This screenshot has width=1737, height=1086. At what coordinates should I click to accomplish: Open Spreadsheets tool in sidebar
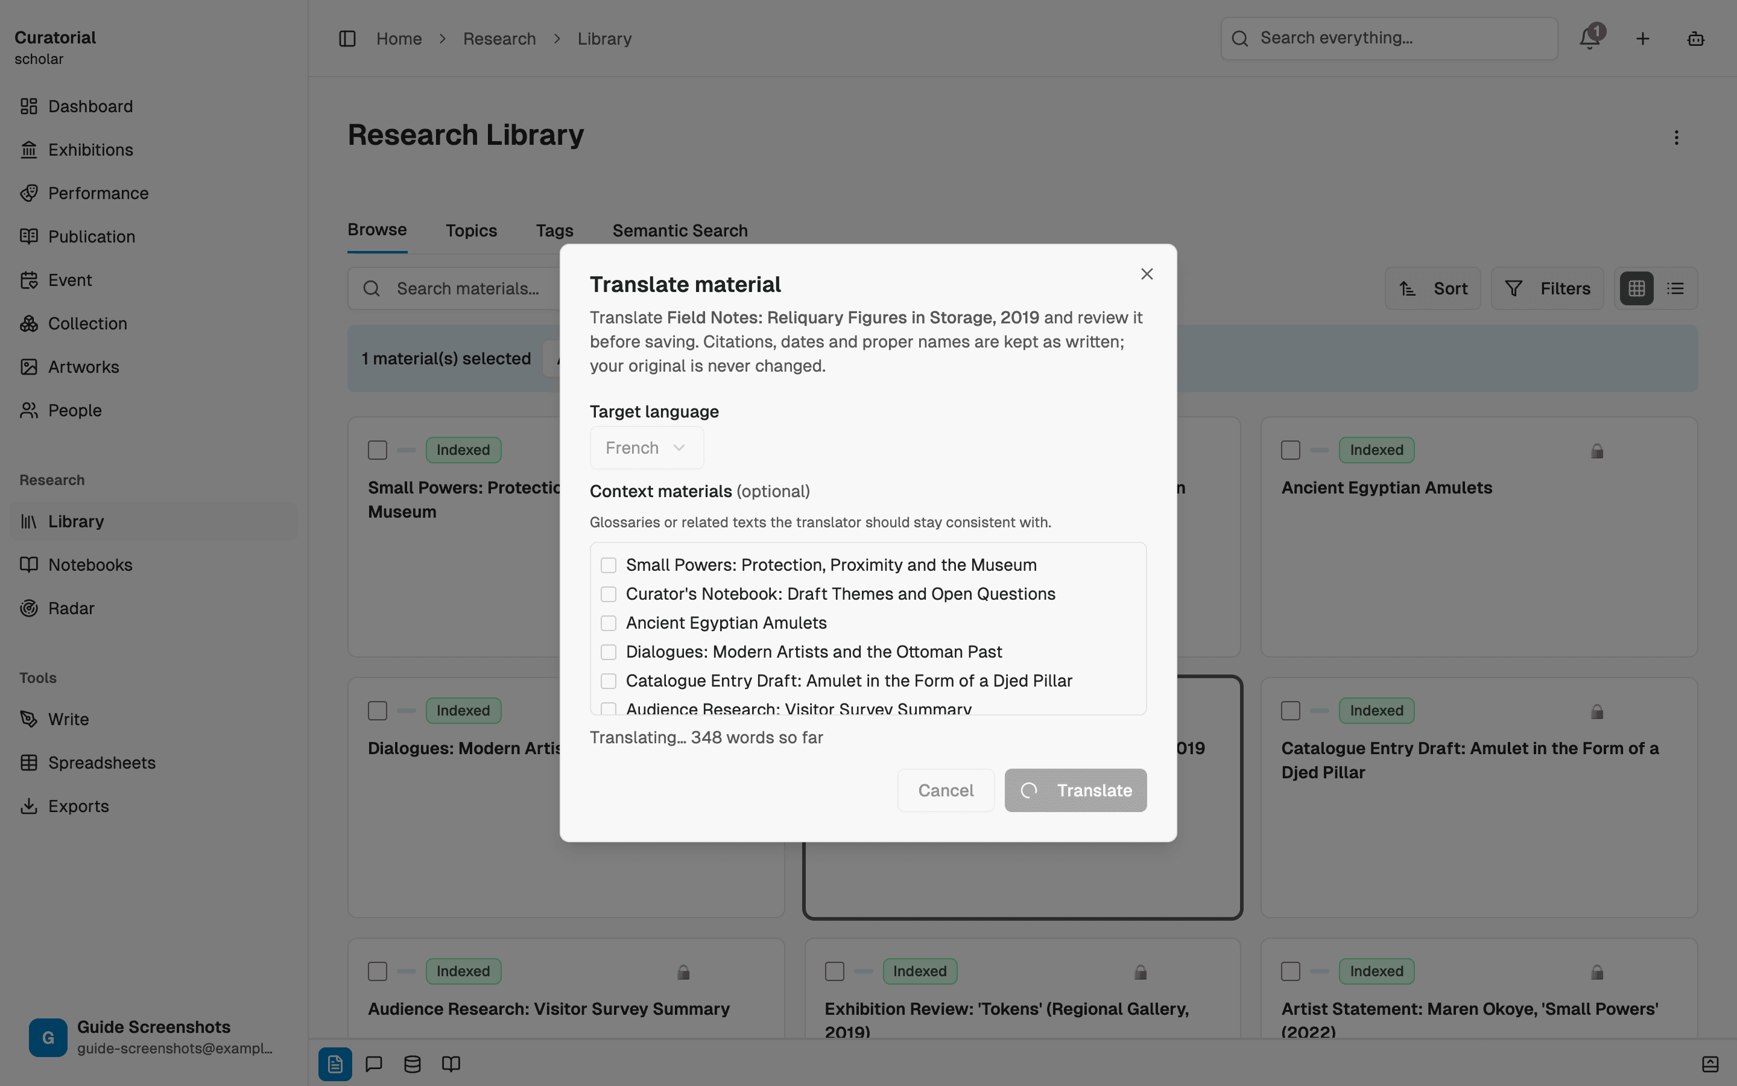pyautogui.click(x=153, y=763)
